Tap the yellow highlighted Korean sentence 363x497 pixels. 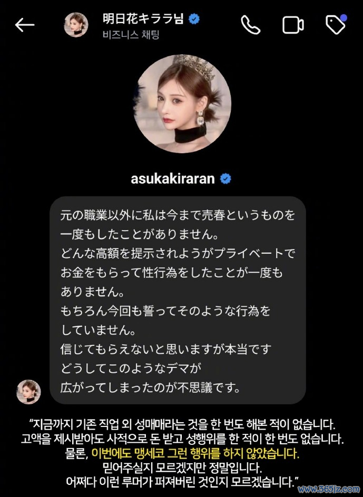tap(195, 454)
